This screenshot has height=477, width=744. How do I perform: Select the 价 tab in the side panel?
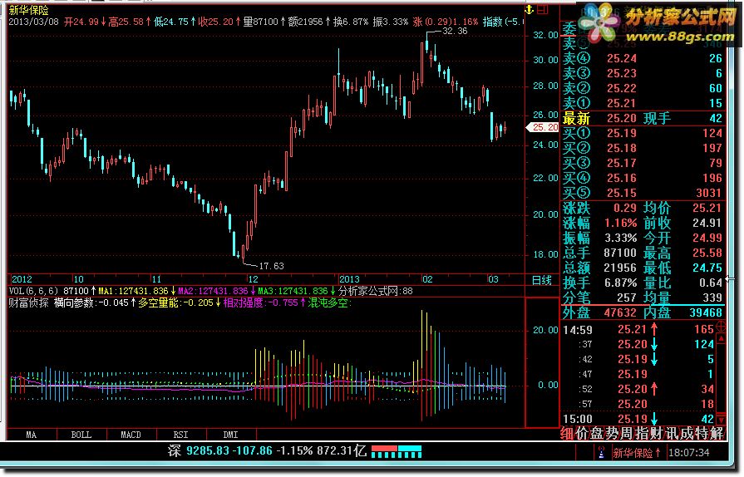click(582, 433)
